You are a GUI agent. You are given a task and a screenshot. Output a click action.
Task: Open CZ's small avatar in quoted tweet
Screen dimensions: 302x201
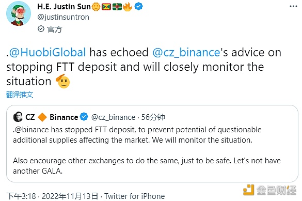tap(18, 117)
